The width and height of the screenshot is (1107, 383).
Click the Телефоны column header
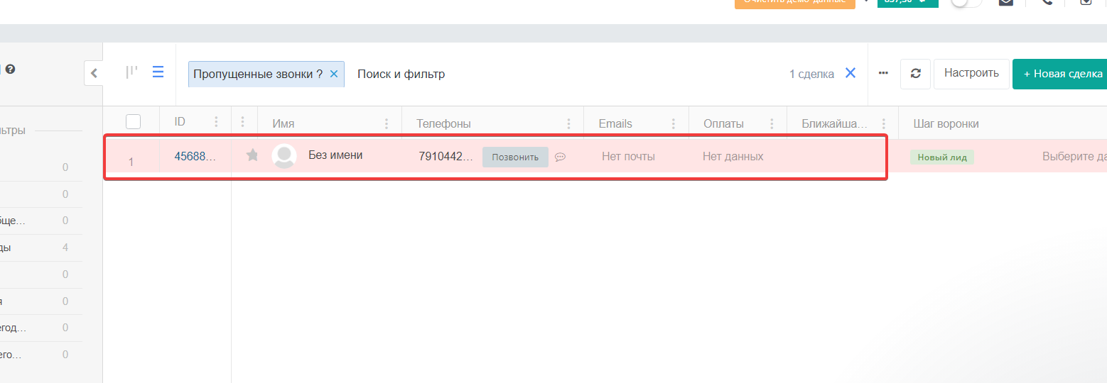(x=443, y=123)
